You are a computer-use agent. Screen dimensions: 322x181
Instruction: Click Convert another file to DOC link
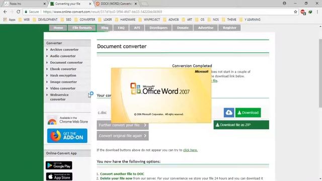(x=122, y=174)
